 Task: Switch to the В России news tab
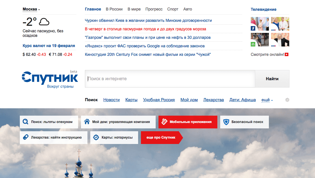click(x=114, y=9)
